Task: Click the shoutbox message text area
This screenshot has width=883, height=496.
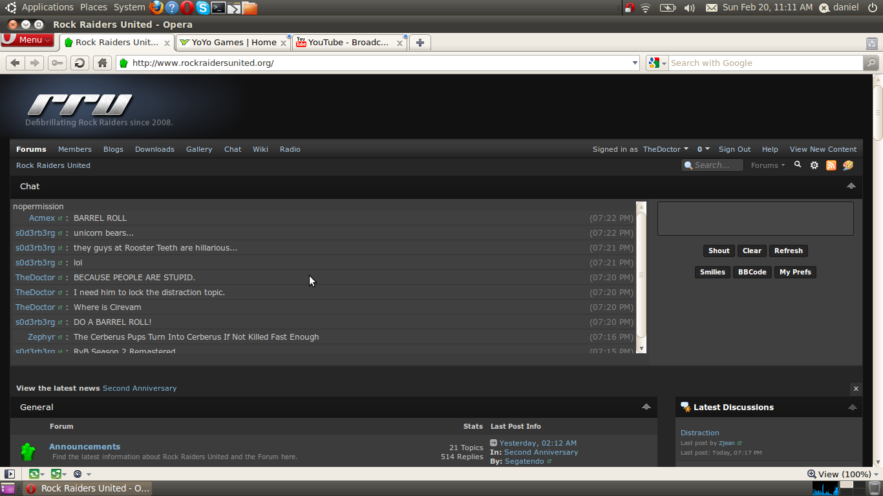Action: [756, 218]
